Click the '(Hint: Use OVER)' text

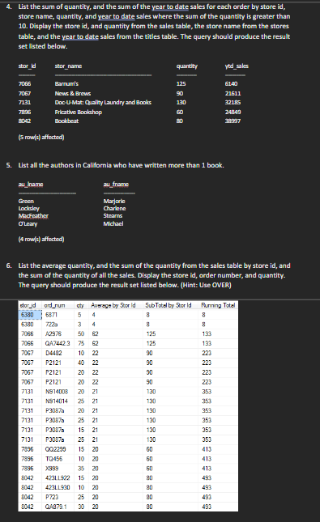click(206, 285)
